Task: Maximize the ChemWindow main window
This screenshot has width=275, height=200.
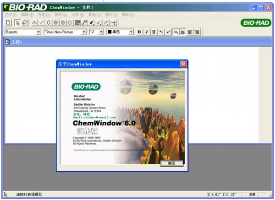Action: [x=261, y=7]
